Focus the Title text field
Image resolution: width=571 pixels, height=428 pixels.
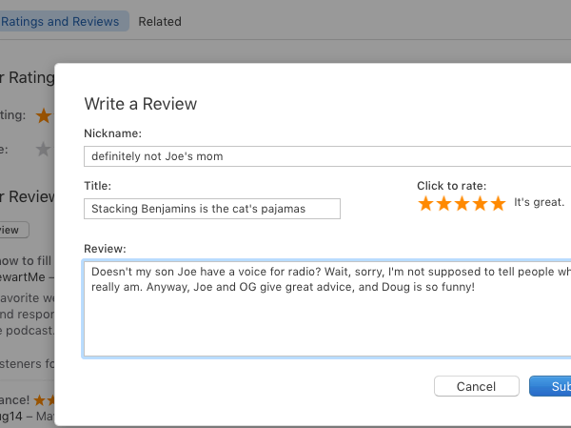[x=212, y=209]
